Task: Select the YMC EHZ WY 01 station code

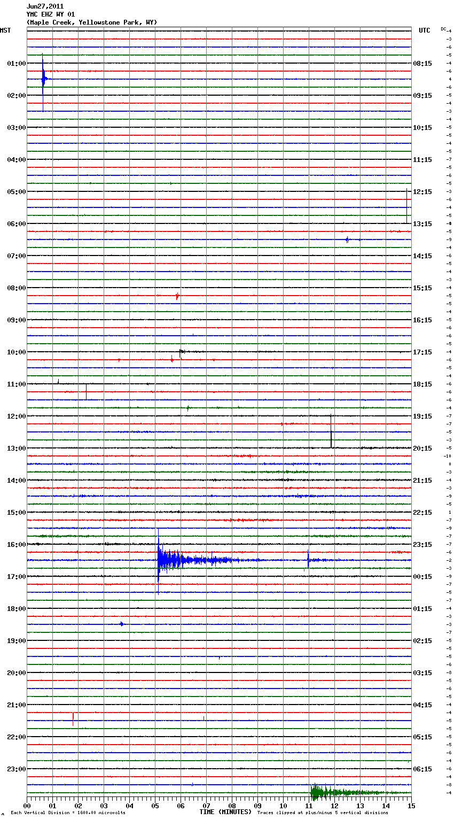Action: (51, 14)
